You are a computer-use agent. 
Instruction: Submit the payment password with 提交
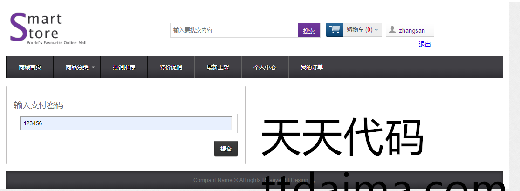click(x=226, y=149)
